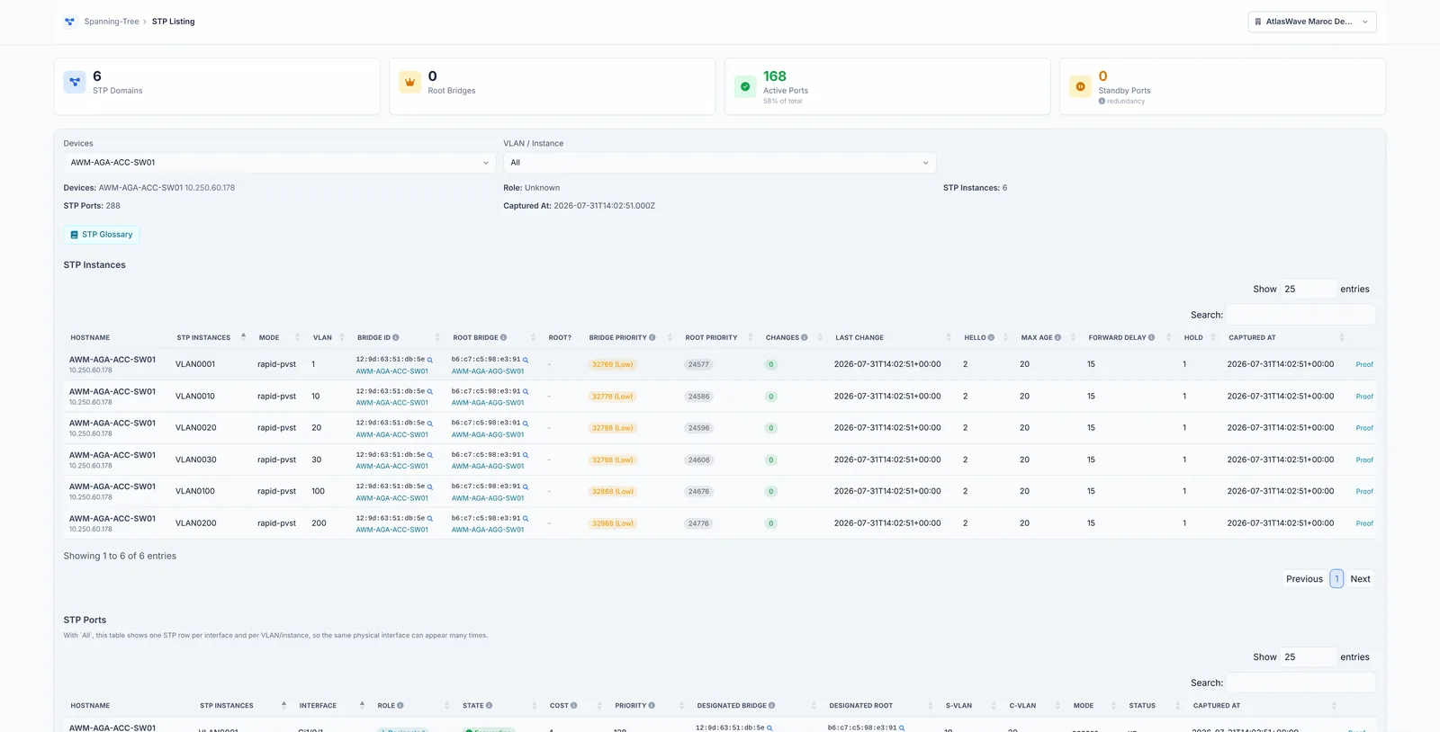Screen dimensions: 1440x732
Task: Click the redundancy info icon under Standby Ports
Action: coord(1102,101)
